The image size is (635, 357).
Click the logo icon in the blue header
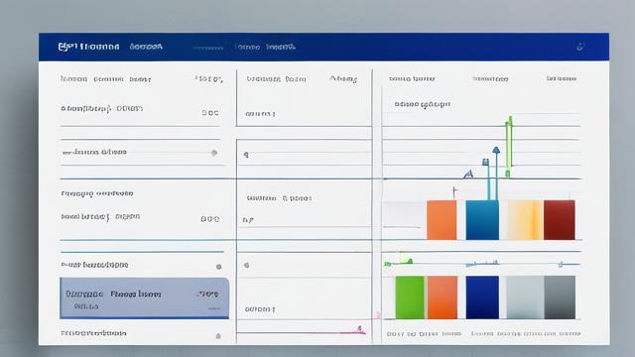pyautogui.click(x=67, y=47)
